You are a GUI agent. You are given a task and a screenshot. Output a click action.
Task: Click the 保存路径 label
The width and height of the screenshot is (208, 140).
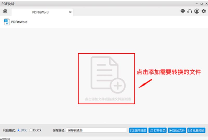(x=59, y=130)
